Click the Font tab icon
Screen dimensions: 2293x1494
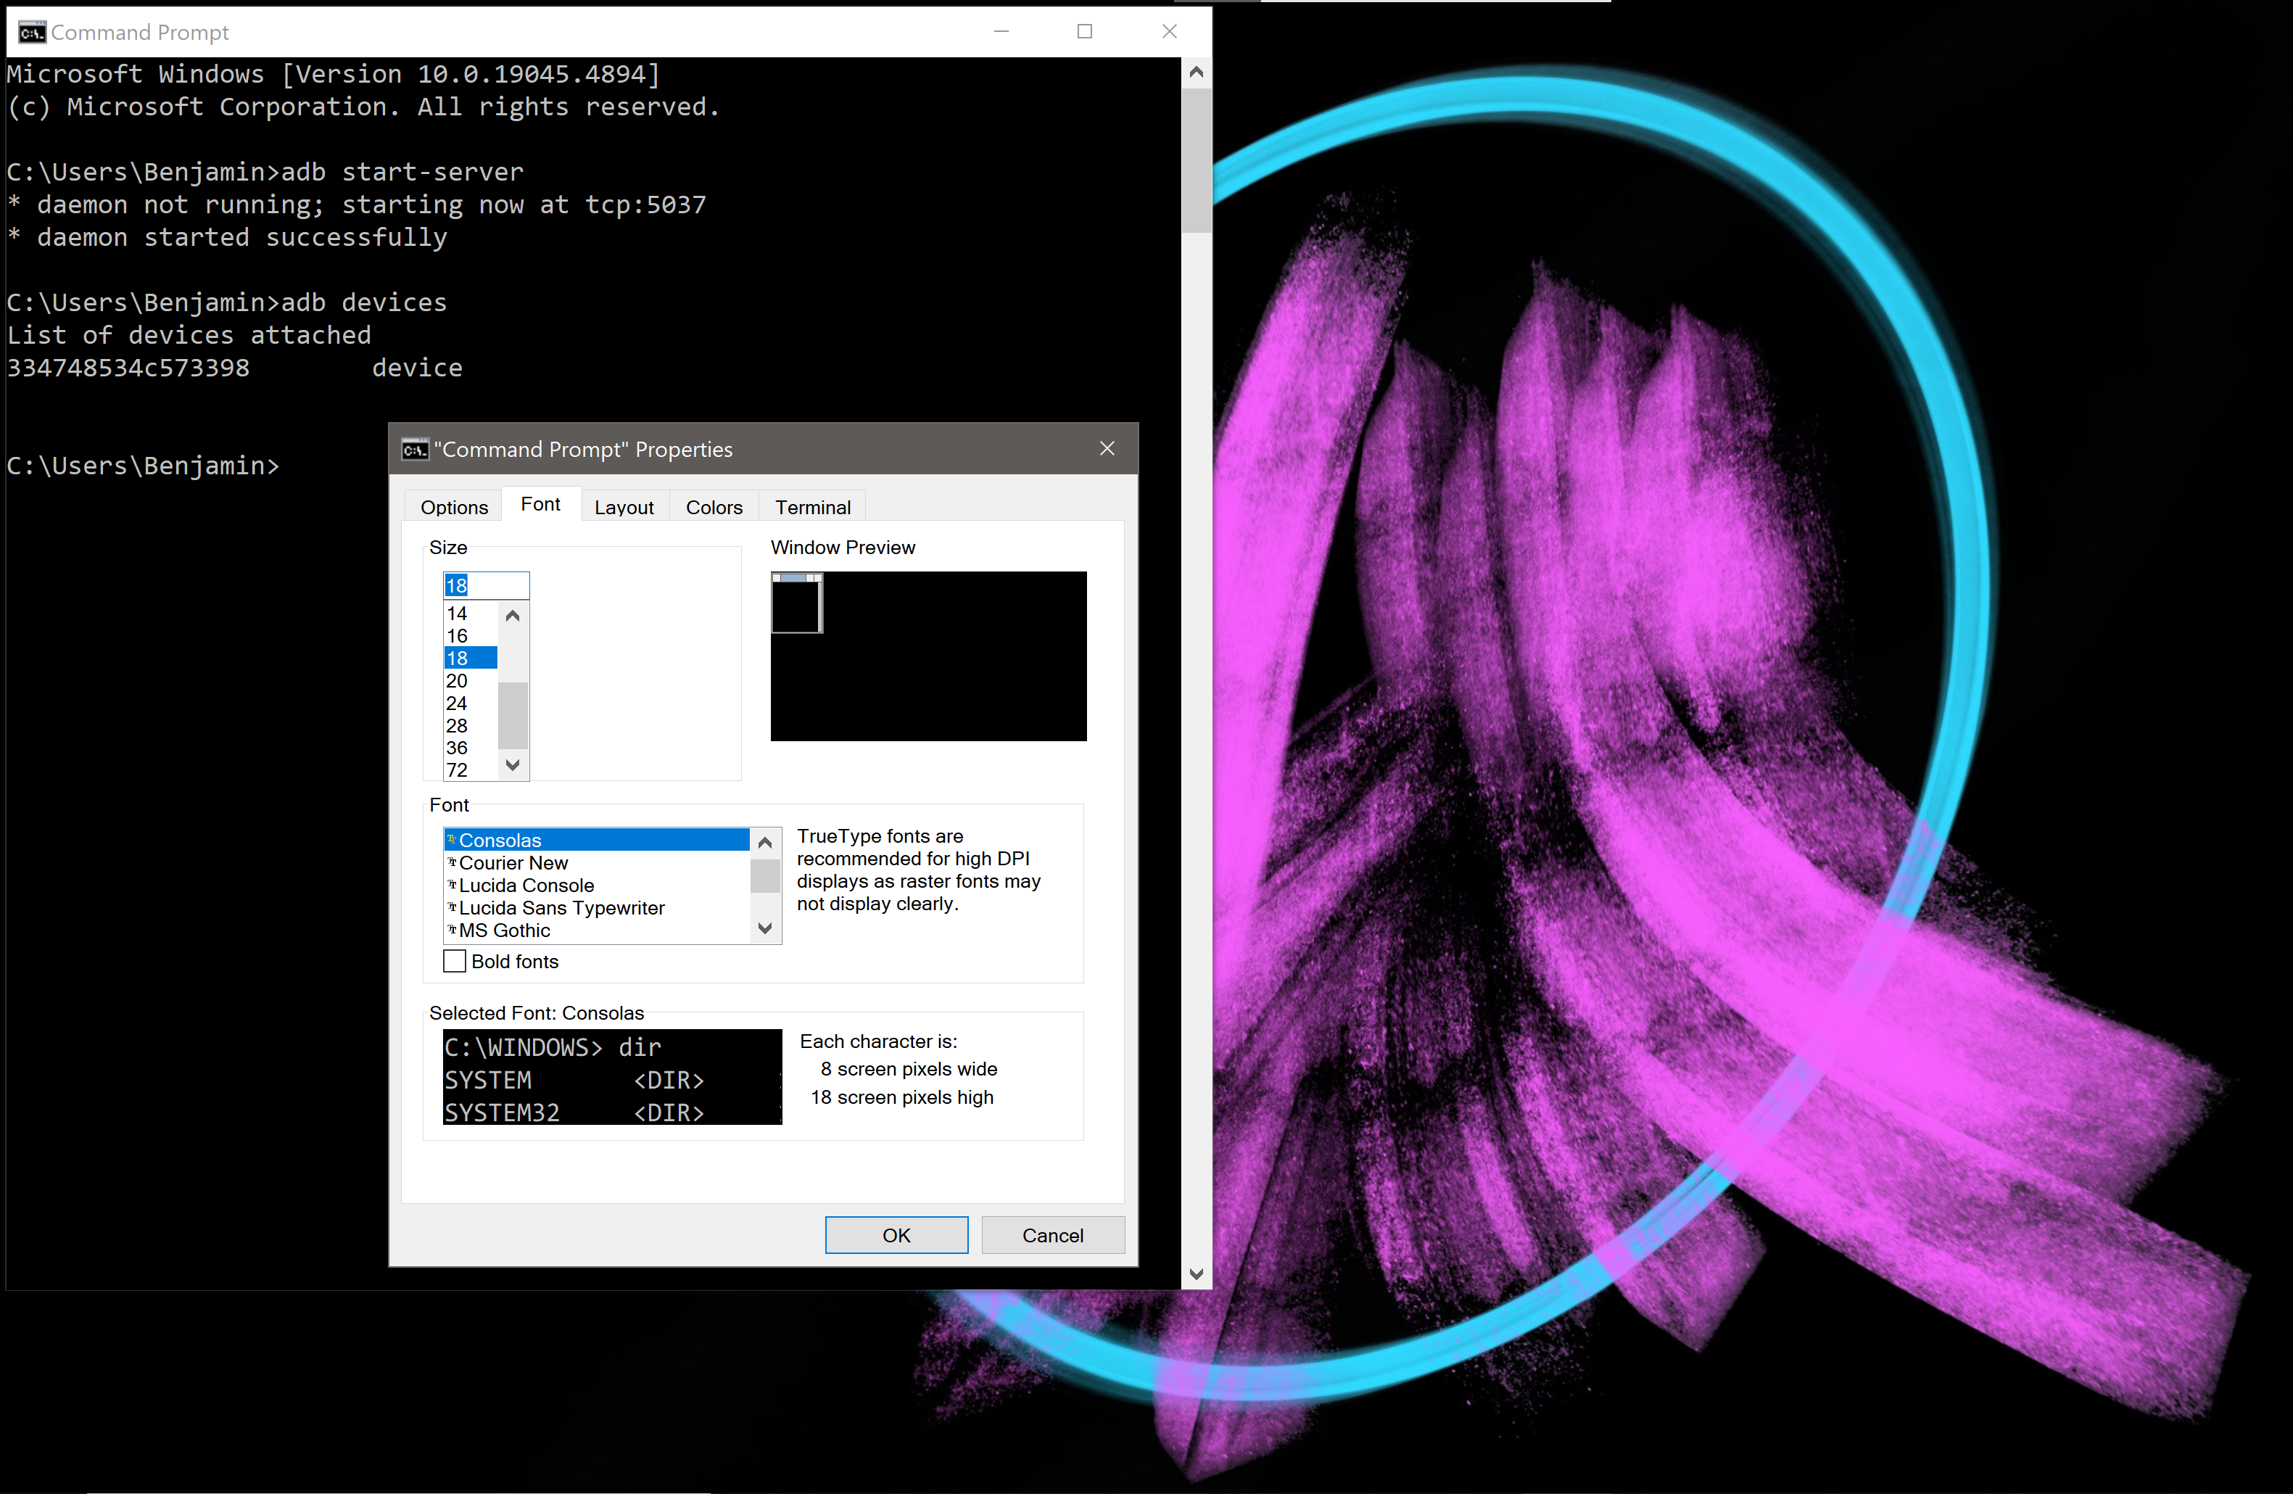pyautogui.click(x=538, y=506)
